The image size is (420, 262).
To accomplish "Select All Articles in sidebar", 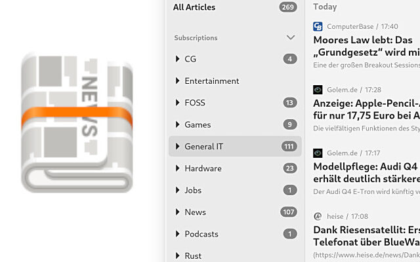I will tap(194, 7).
